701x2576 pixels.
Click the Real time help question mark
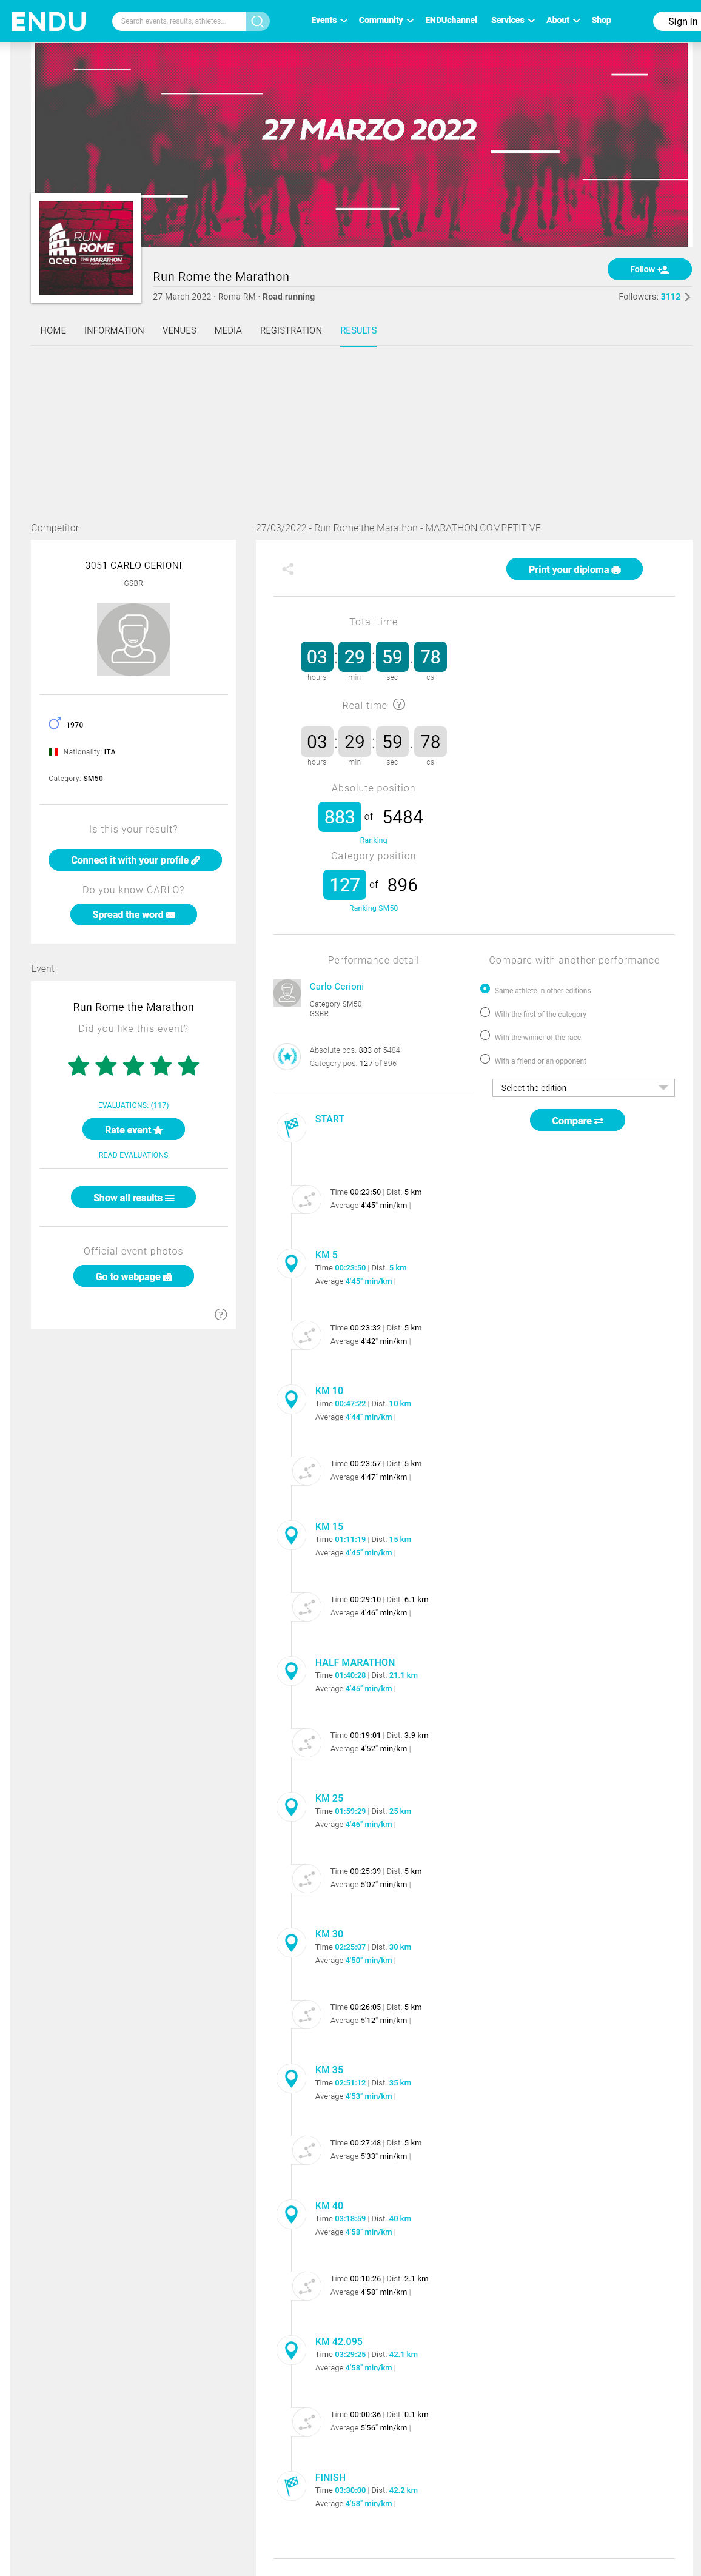[399, 705]
